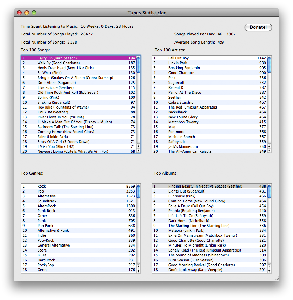293x300 pixels.
Task: Select album Phobia (Breaking Benjamin)
Action: 210,211
